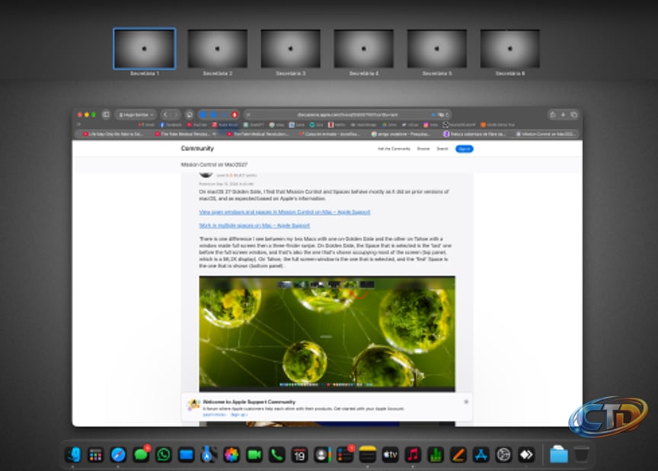Open the Downloads folder in Dock

pyautogui.click(x=558, y=455)
